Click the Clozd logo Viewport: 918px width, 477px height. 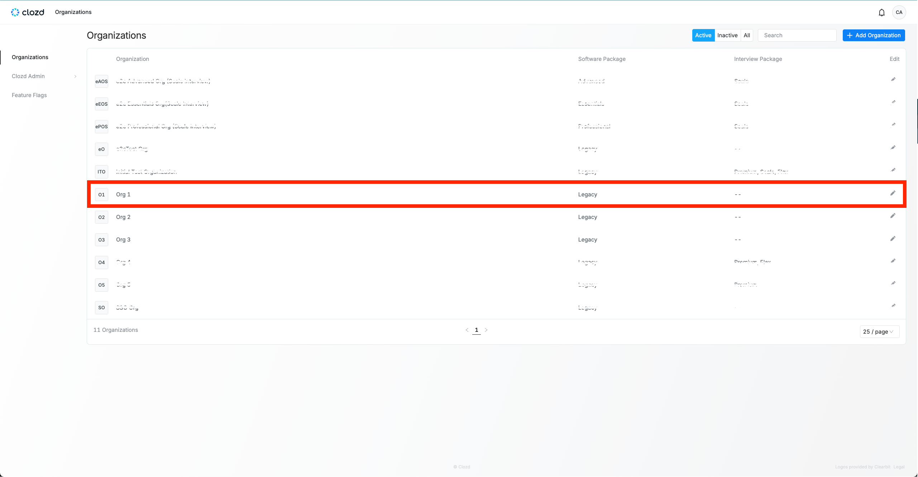pos(28,12)
